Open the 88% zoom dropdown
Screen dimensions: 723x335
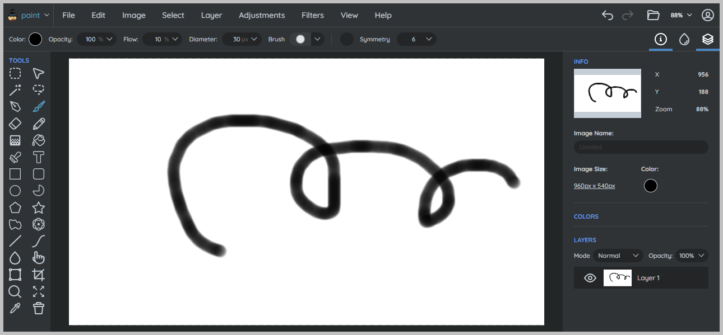pos(681,15)
